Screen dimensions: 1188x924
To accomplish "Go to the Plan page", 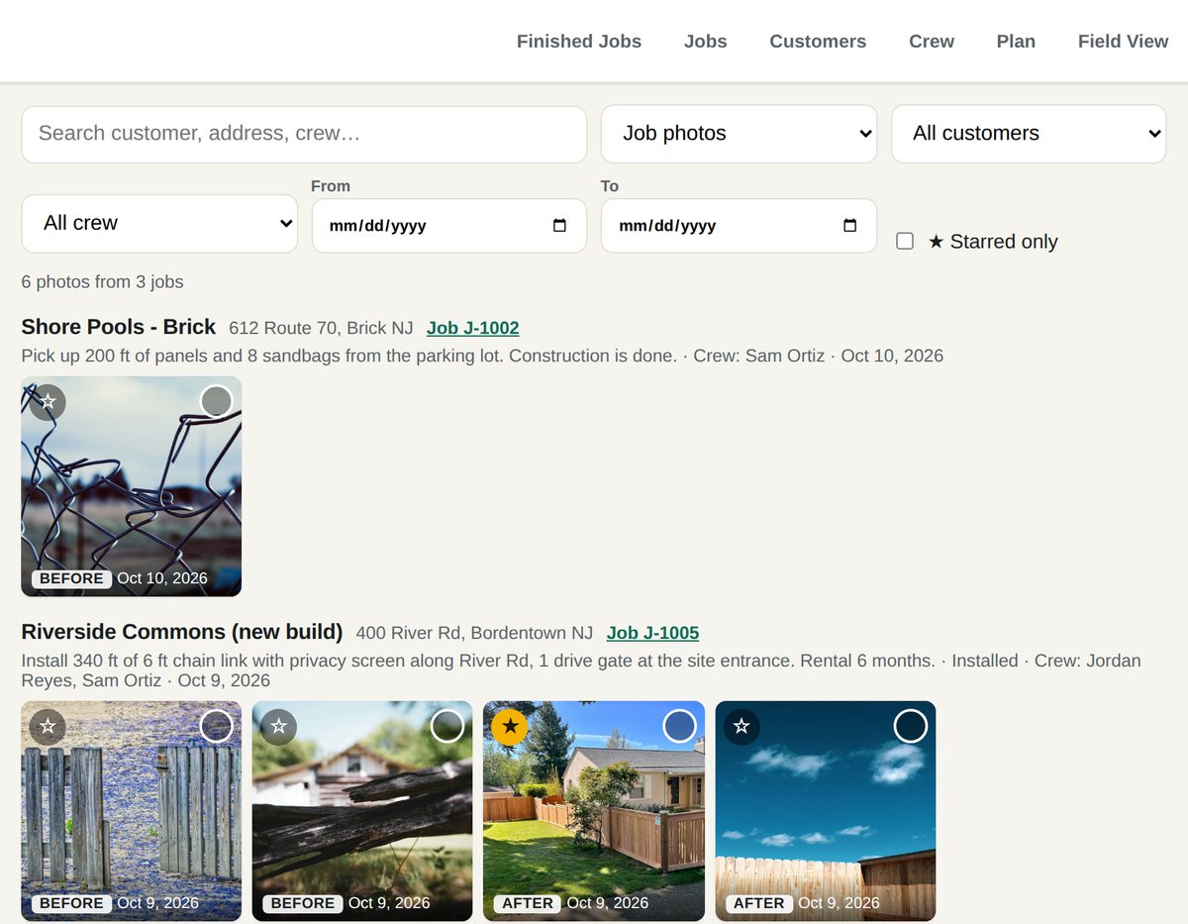I will click(1016, 42).
